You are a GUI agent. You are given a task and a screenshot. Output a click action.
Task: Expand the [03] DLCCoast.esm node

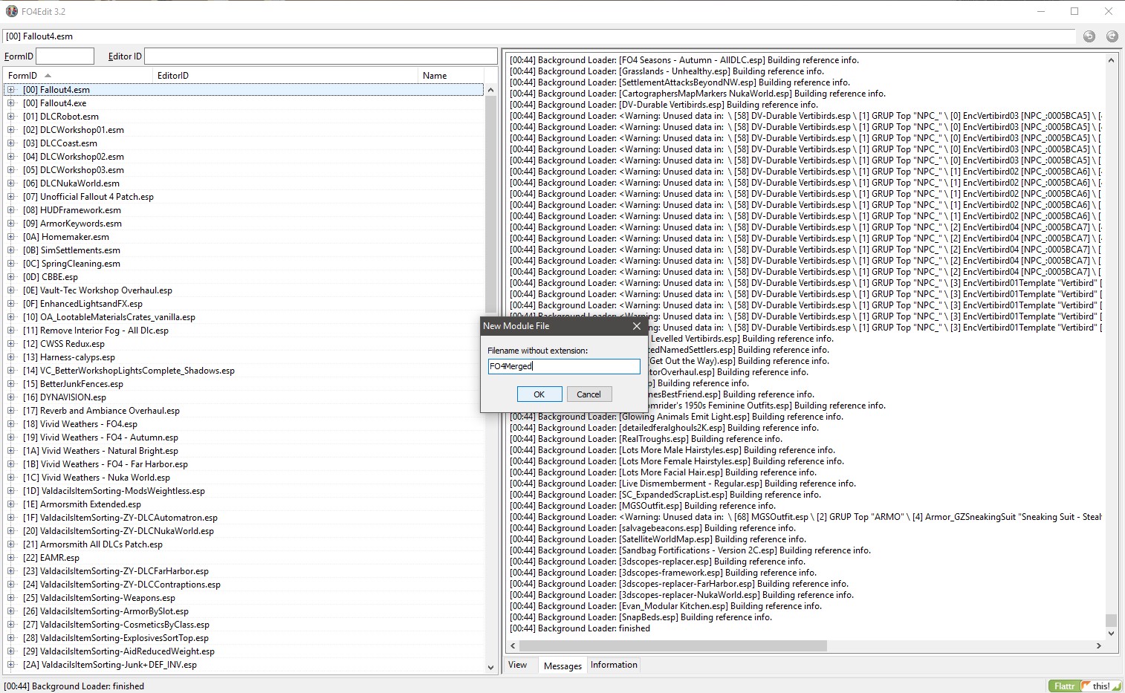[x=11, y=143]
